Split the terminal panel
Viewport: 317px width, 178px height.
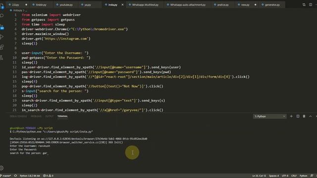(298, 116)
